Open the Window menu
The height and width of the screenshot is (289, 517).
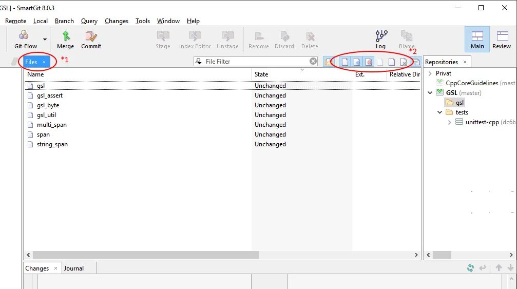pos(168,21)
